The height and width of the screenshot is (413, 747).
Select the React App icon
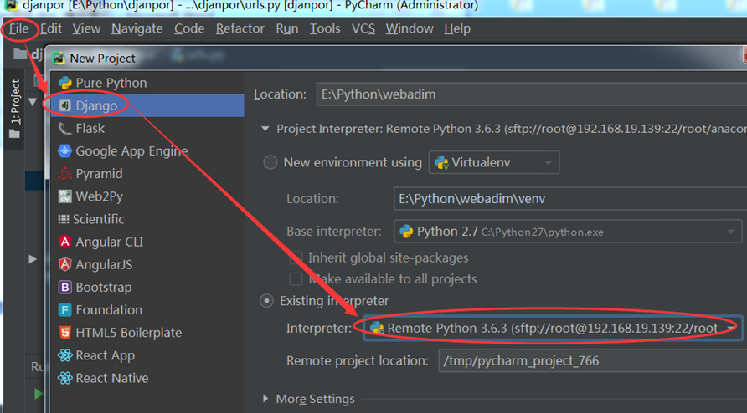(64, 355)
